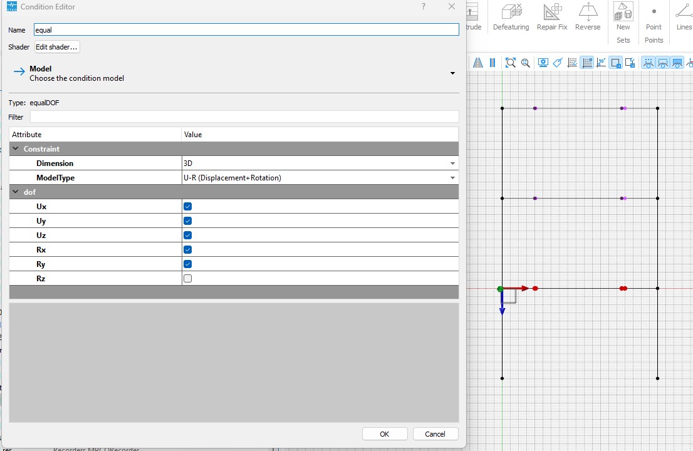Viewport: 693px width, 451px height.
Task: Click the 90 degree angle snap icon
Action: coord(601,63)
